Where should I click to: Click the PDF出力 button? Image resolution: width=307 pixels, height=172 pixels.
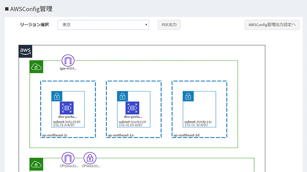click(x=169, y=25)
